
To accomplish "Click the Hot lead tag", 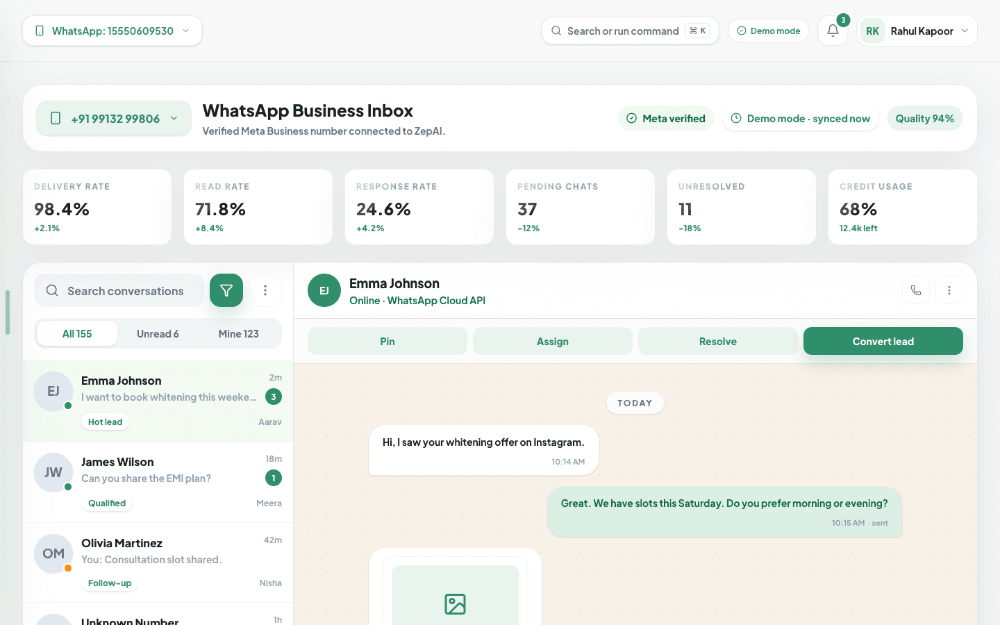I will (105, 422).
